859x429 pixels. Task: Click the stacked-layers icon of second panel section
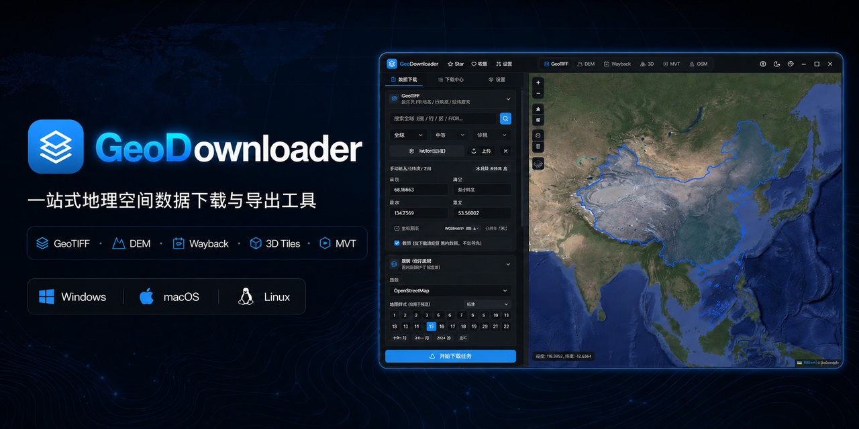pyautogui.click(x=394, y=263)
